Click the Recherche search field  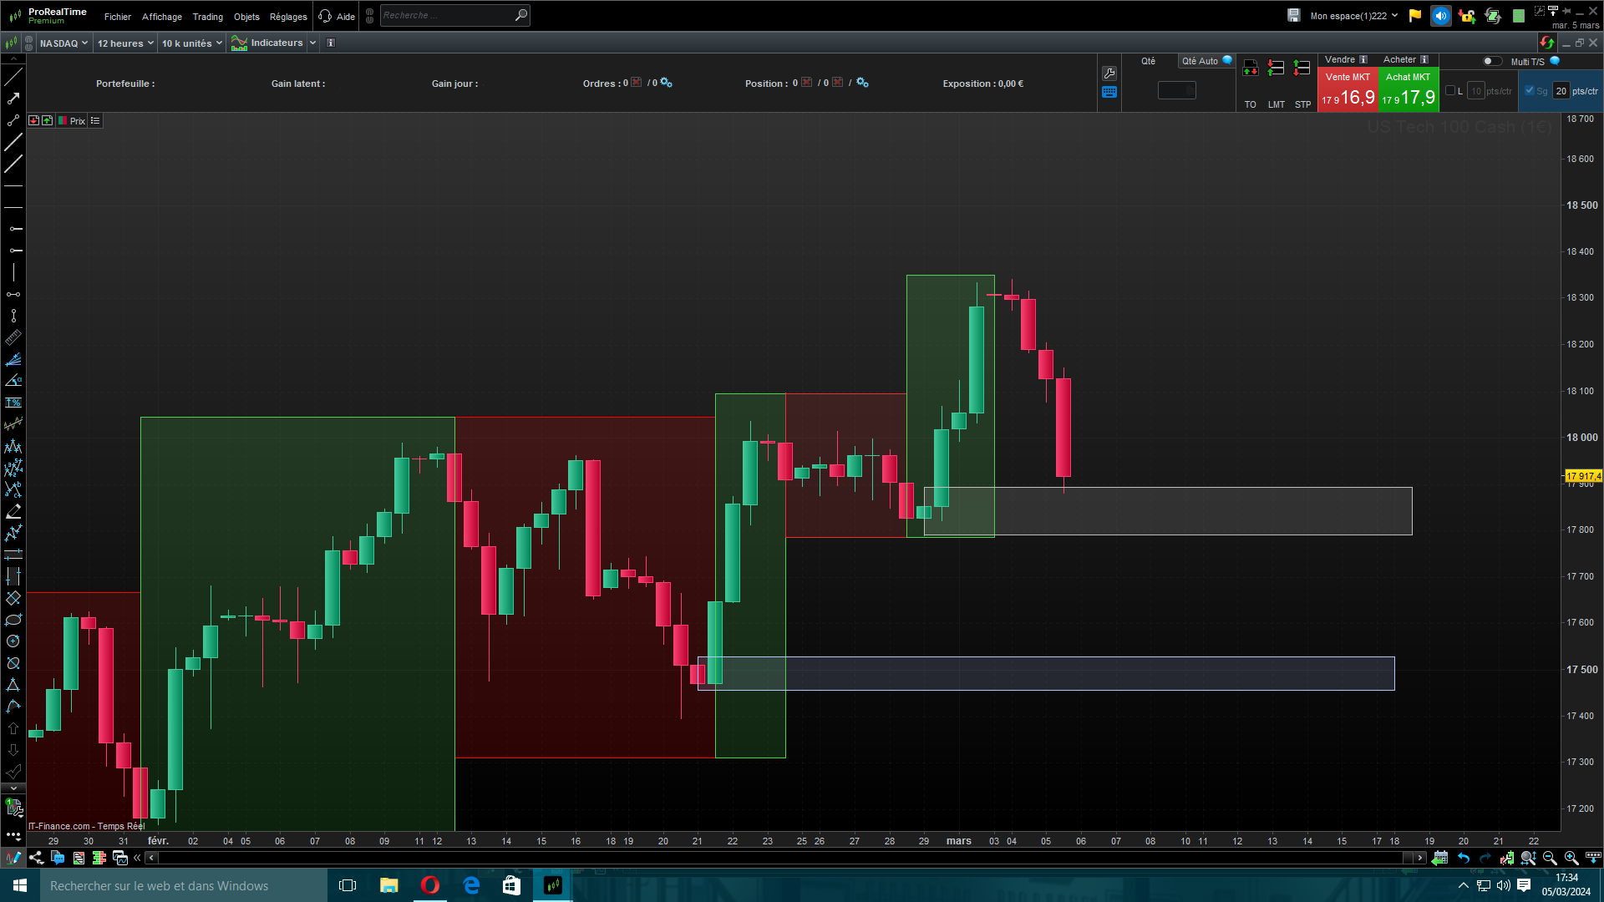447,15
